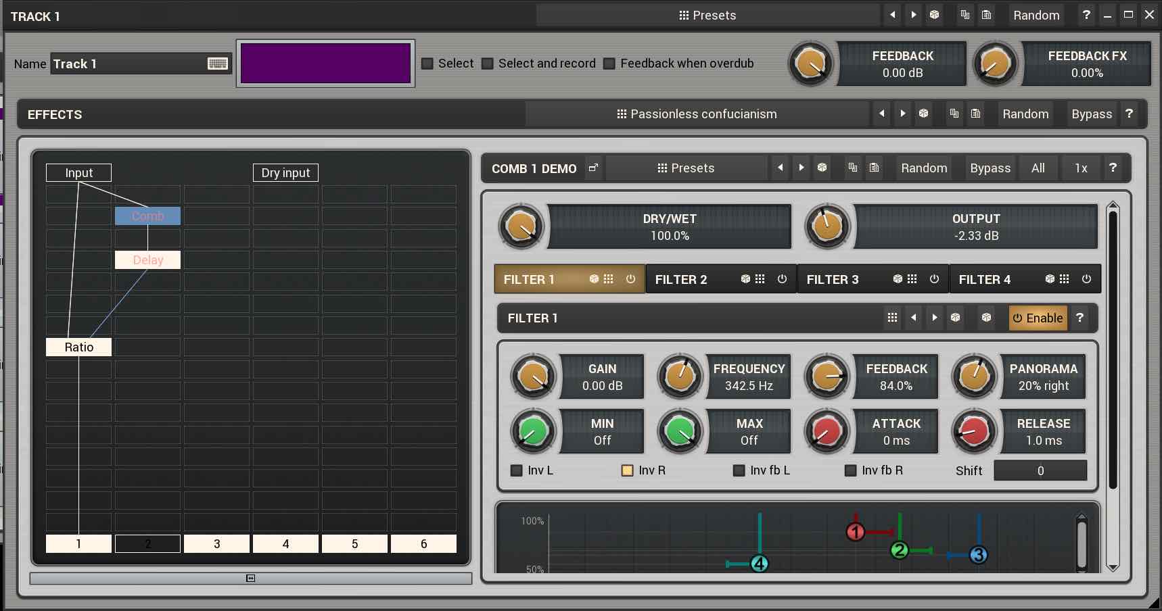Click Filter 3 randomize dice icon
The width and height of the screenshot is (1162, 611).
[898, 279]
